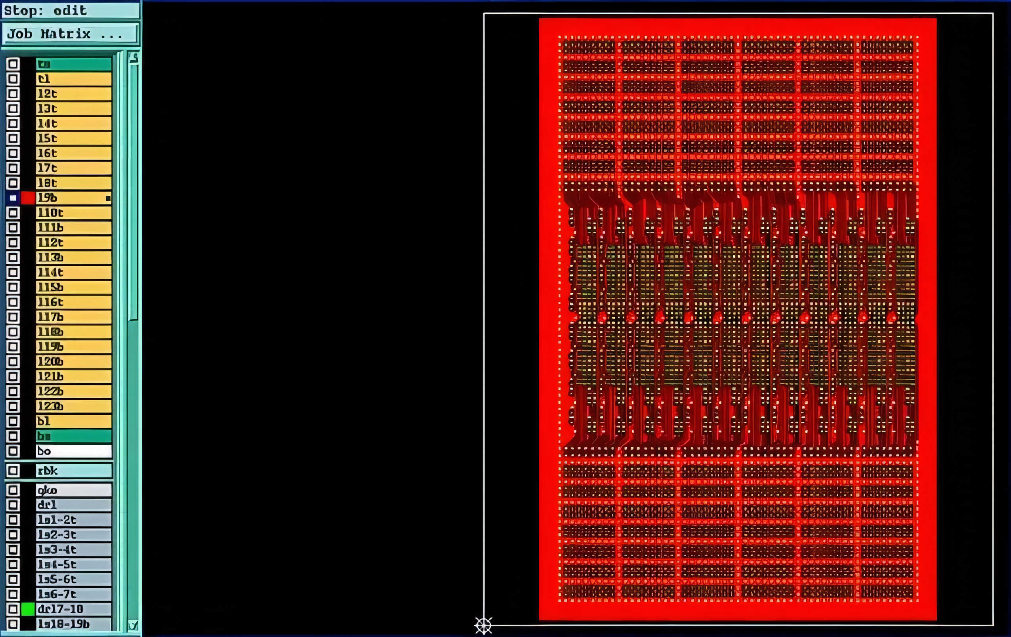Click the layer list scroll-down arrow
1011x637 pixels.
tap(133, 625)
